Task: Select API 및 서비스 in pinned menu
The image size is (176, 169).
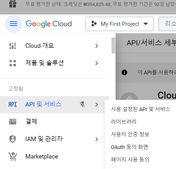Action: [x=55, y=105]
